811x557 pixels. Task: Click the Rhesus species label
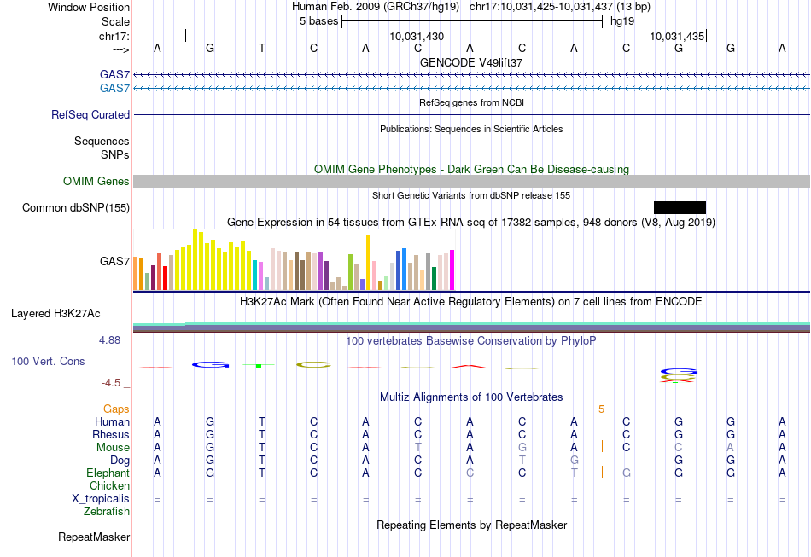tap(111, 434)
